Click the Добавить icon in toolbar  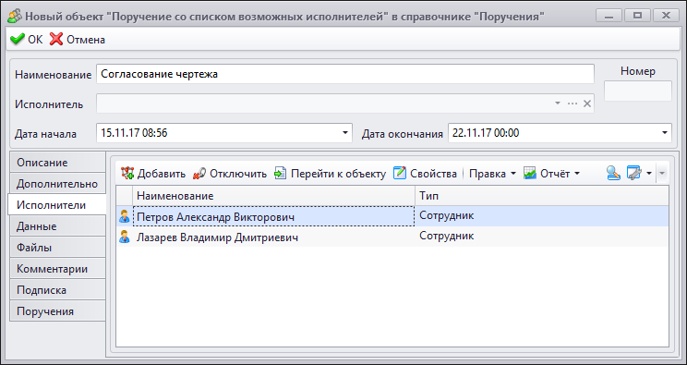[x=127, y=174]
